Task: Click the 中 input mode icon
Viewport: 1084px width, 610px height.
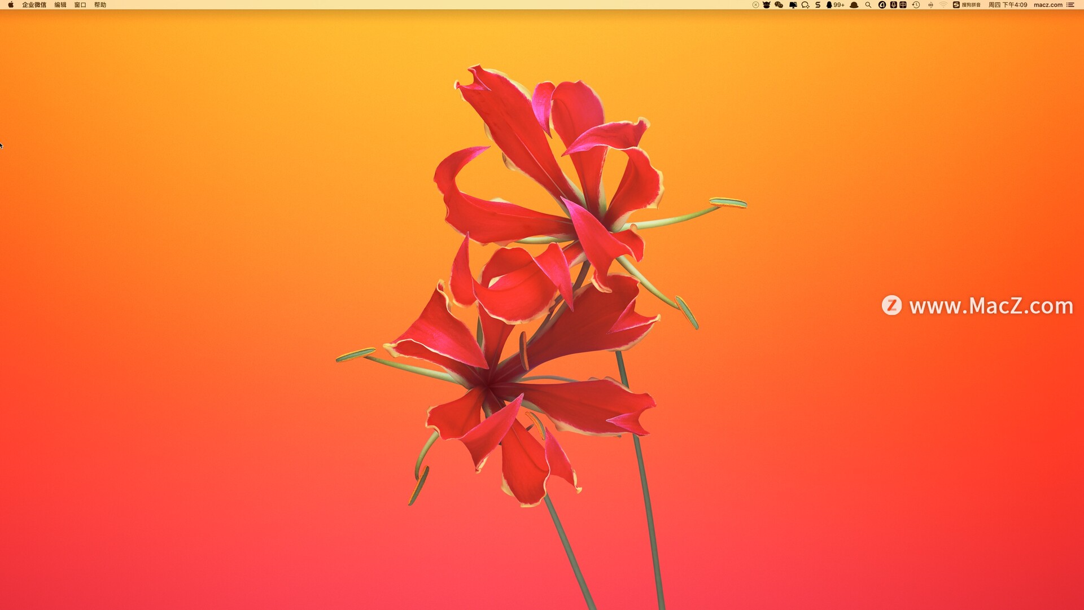Action: [x=903, y=5]
